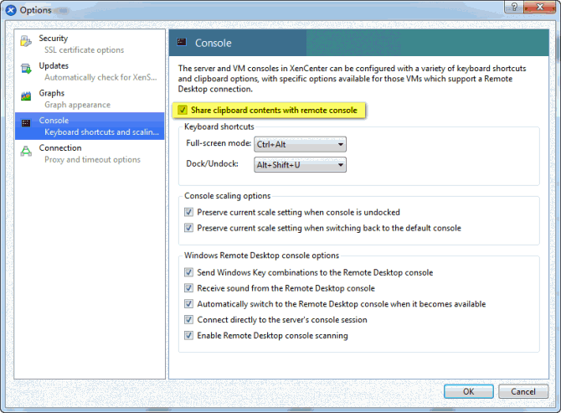The height and width of the screenshot is (413, 561).
Task: Select the Security options page
Action: tap(90, 44)
